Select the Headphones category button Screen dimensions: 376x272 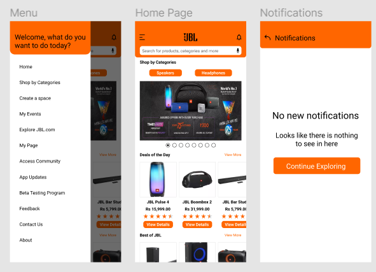(x=213, y=73)
